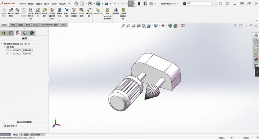The image size is (259, 139).
Task: Open the DimXpertManager crosshair tab
Action: pos(25,33)
